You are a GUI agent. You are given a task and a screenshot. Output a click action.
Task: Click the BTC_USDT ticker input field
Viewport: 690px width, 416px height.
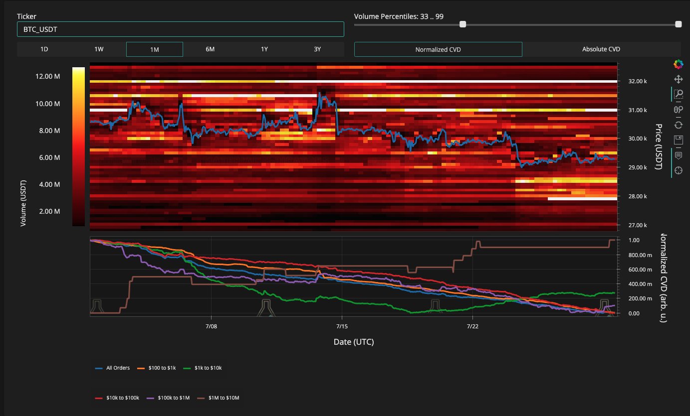point(180,29)
